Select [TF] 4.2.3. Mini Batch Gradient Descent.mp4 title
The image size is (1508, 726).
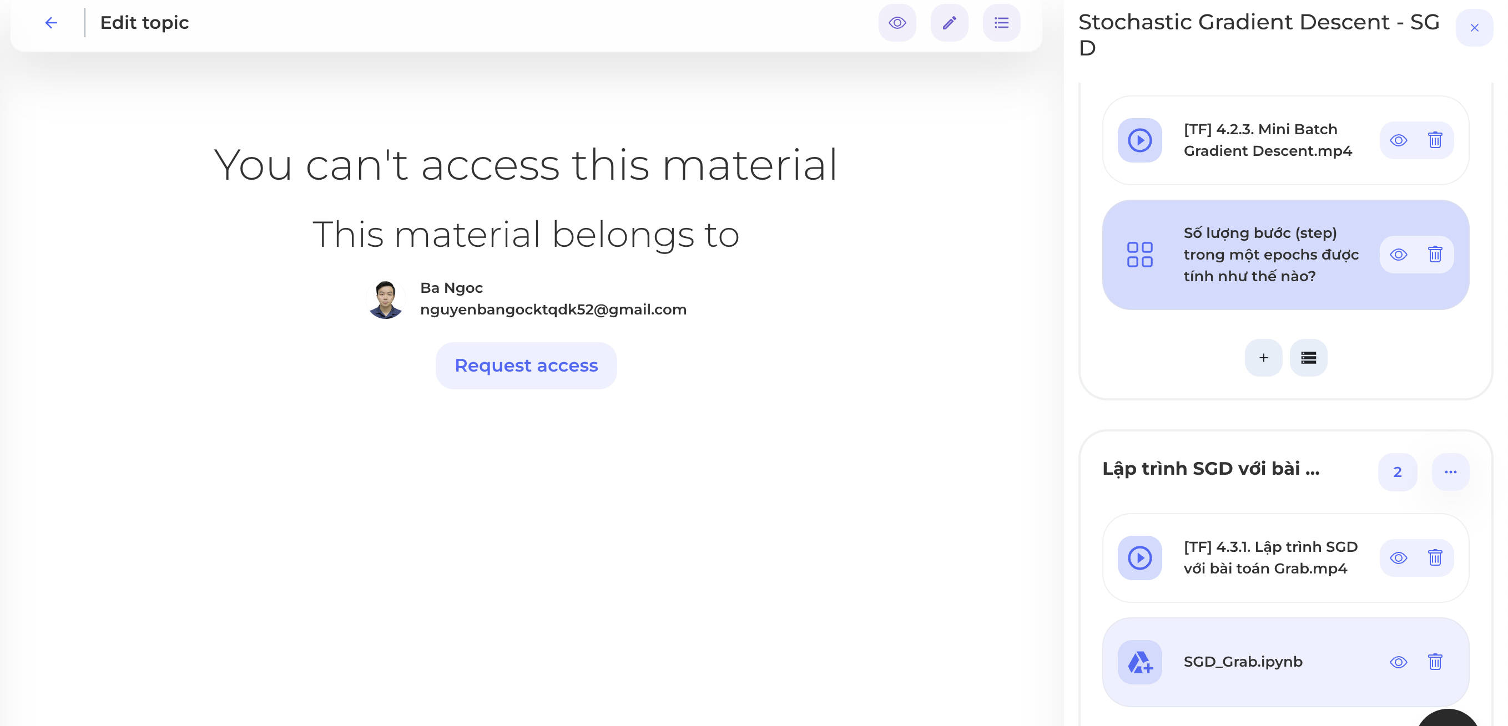point(1268,140)
